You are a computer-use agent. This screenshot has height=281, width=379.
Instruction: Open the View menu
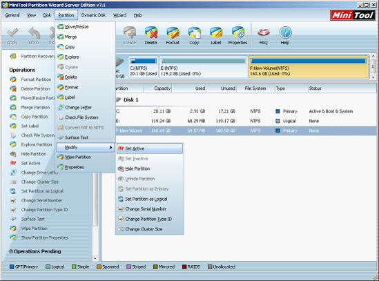click(x=32, y=15)
